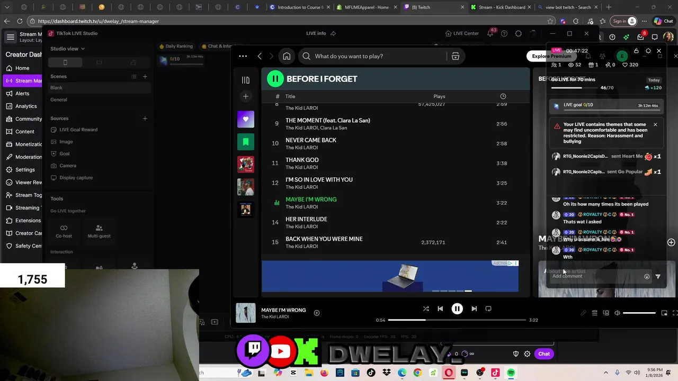
Task: Click purple Chat button in Twitch panel
Action: (544, 354)
